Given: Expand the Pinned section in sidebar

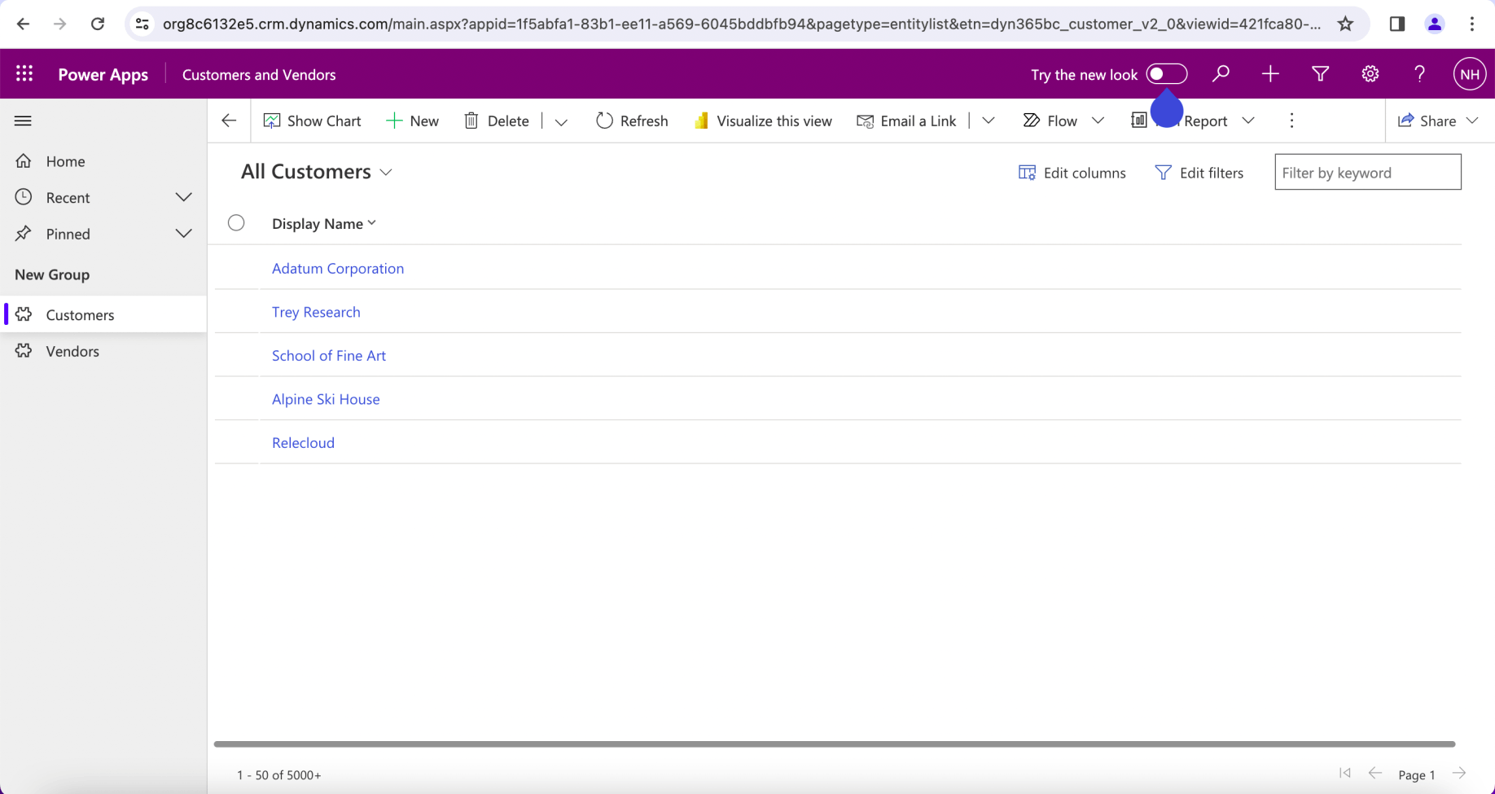Looking at the screenshot, I should click(184, 234).
